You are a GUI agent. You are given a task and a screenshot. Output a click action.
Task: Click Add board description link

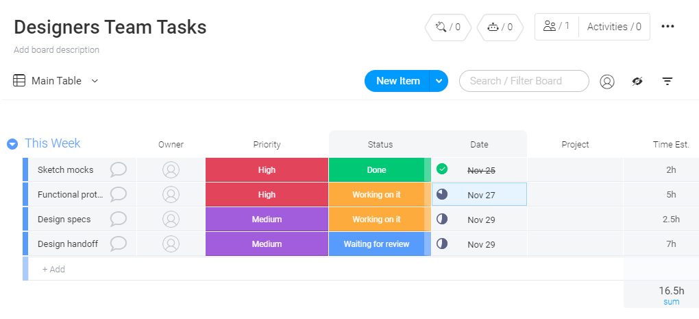[57, 50]
